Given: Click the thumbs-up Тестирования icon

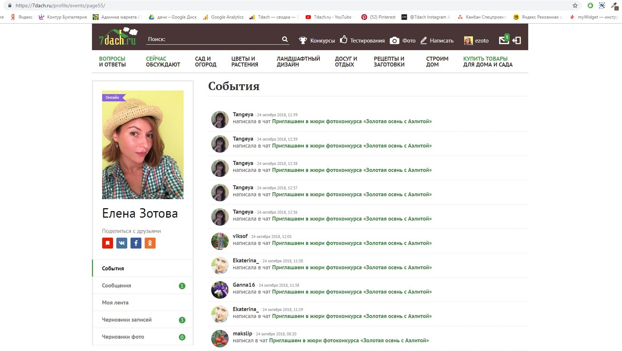Looking at the screenshot, I should pyautogui.click(x=344, y=40).
